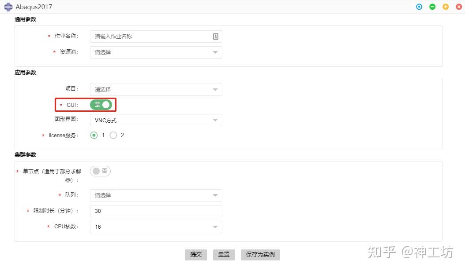Click the Abaqus2017 app logo icon
This screenshot has height=271, width=465.
(x=8, y=7)
